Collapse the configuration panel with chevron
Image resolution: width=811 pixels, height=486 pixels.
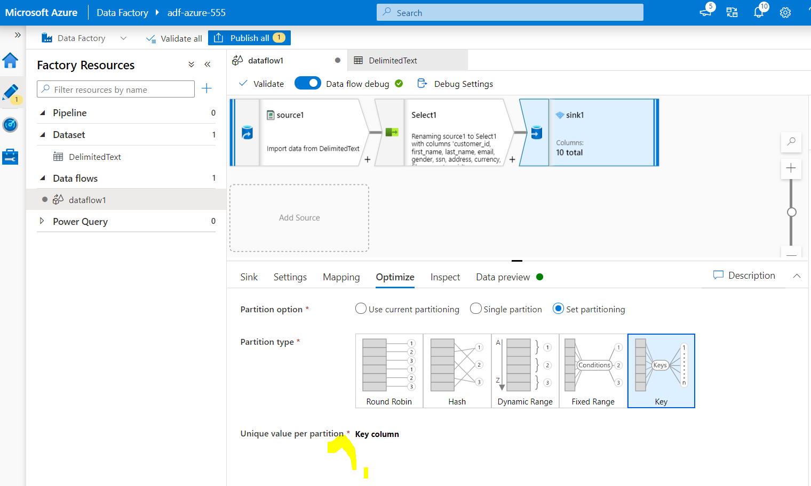[797, 276]
